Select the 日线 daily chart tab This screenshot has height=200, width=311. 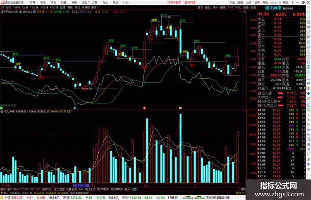point(63,7)
